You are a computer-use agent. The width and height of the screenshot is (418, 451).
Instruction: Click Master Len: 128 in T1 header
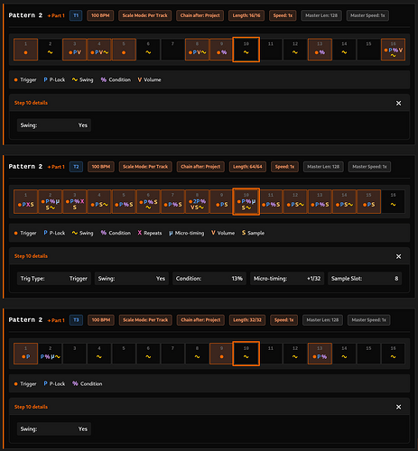tap(321, 15)
